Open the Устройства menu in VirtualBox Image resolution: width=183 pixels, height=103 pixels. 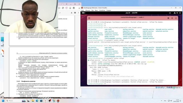coord(102,10)
